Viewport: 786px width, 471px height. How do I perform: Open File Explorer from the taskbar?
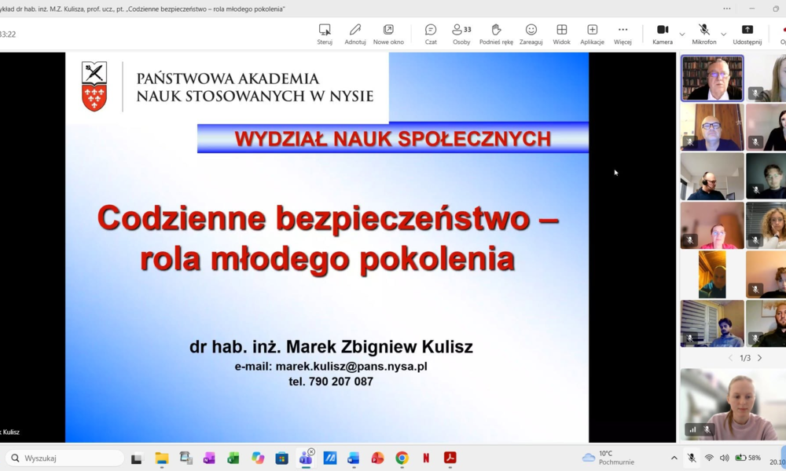click(161, 458)
